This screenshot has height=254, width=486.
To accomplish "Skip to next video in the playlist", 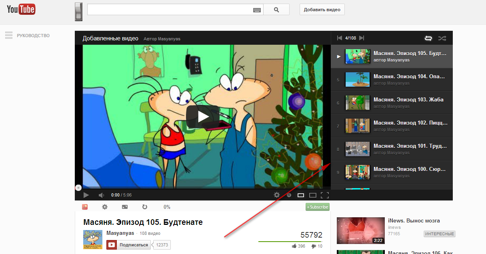I will (x=362, y=38).
